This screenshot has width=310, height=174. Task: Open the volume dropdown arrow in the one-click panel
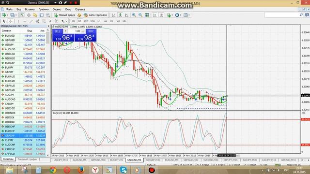pos(65,31)
